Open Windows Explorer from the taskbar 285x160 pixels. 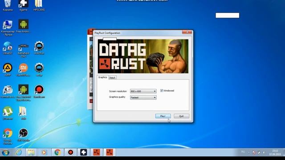click(x=31, y=152)
